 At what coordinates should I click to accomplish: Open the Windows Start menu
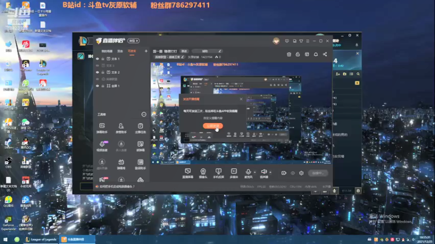(x=5, y=240)
